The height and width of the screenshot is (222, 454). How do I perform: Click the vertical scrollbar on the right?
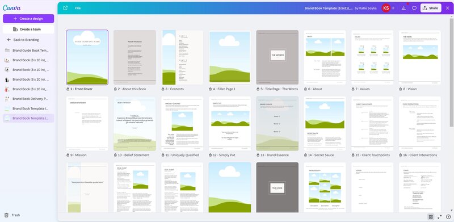click(452, 73)
